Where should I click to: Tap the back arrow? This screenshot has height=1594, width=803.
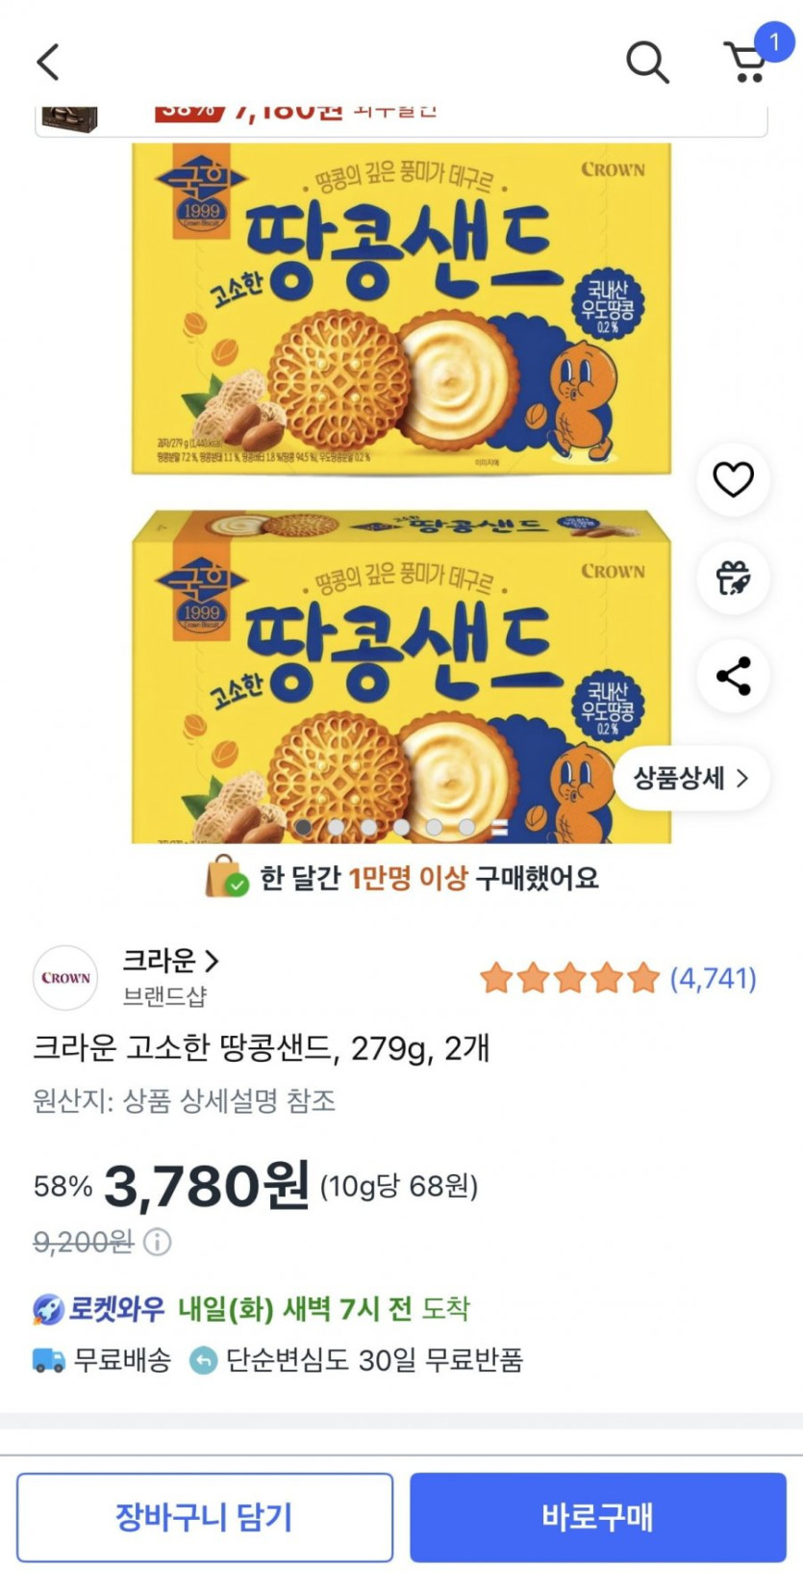(x=48, y=62)
